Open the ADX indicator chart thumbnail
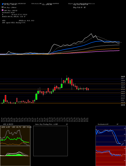126x166 pixels. pos(15,136)
